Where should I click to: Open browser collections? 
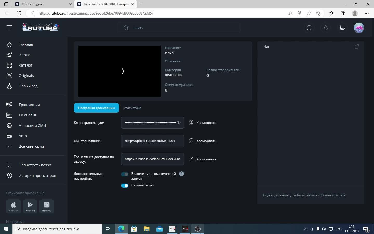coord(343,13)
